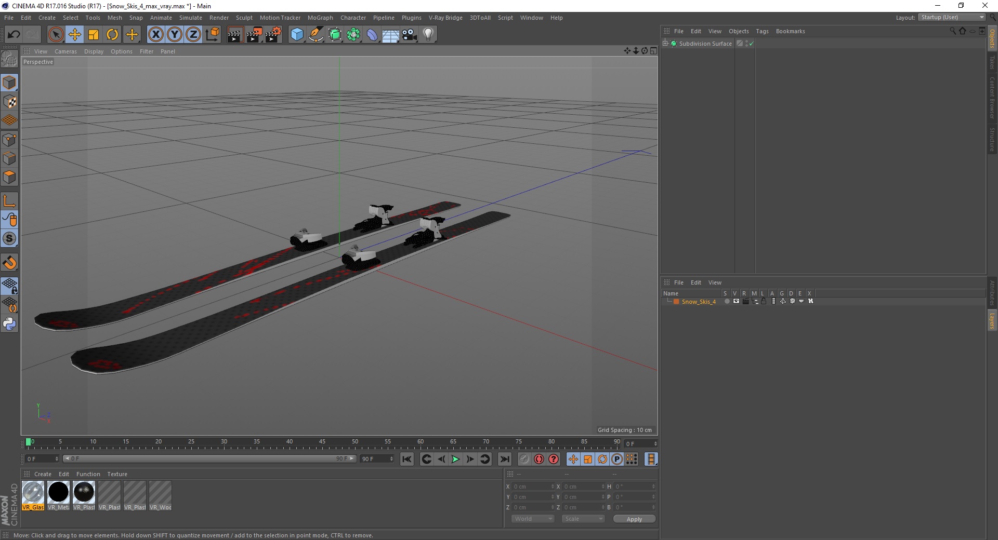The width and height of the screenshot is (998, 540).
Task: Click the Enable Axis icon
Action: [9, 201]
